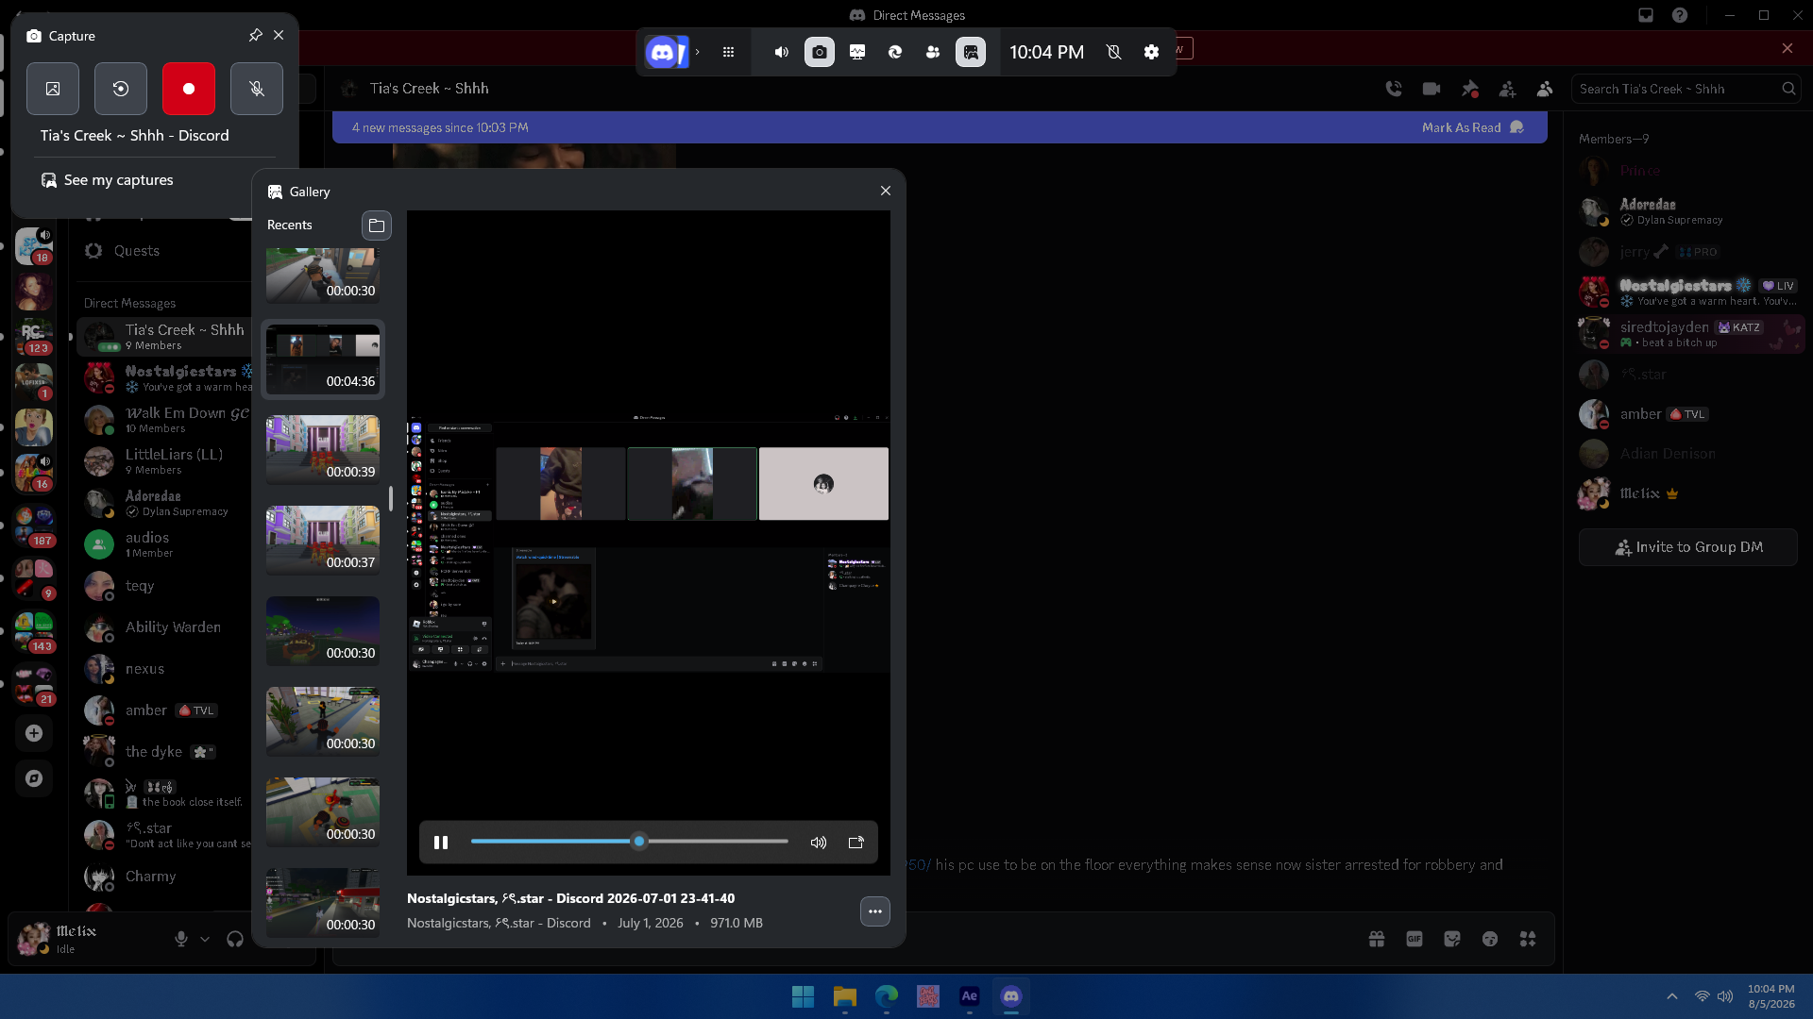The width and height of the screenshot is (1813, 1019).
Task: Start a video call in Tia's Creek
Action: pyautogui.click(x=1432, y=89)
